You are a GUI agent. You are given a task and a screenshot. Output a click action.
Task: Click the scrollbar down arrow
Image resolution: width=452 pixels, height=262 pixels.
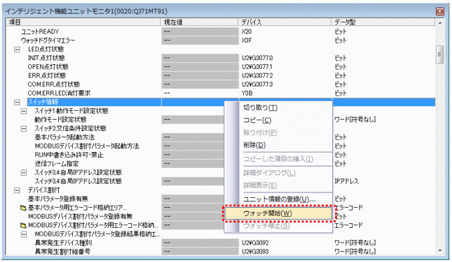pos(440,251)
